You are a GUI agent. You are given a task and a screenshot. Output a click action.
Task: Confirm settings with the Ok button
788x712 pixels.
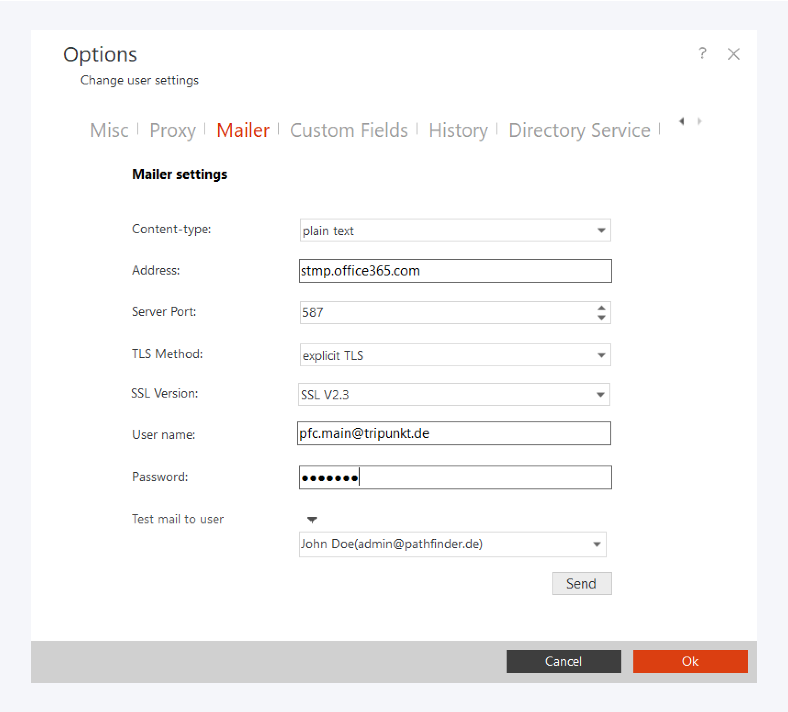tap(690, 661)
